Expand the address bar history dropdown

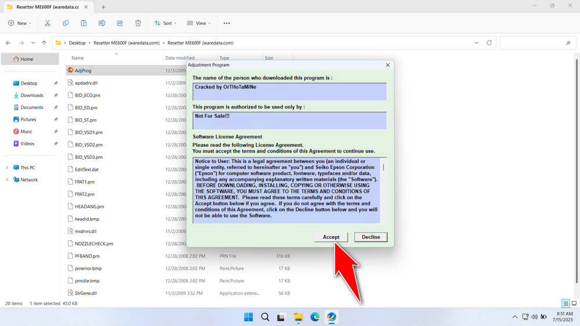click(476, 43)
